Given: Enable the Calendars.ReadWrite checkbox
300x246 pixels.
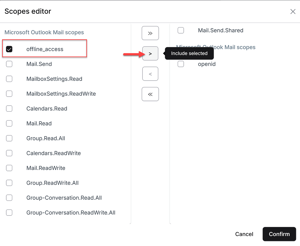Looking at the screenshot, I should 9,153.
